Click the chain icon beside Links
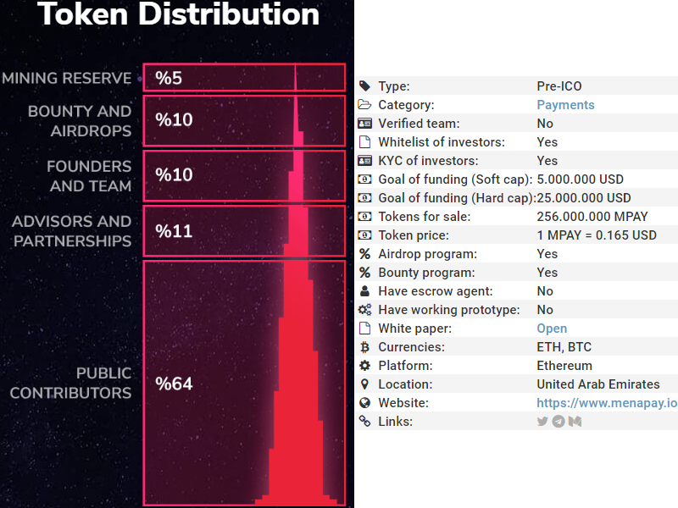Viewport: 678px width, 508px height. 364,422
